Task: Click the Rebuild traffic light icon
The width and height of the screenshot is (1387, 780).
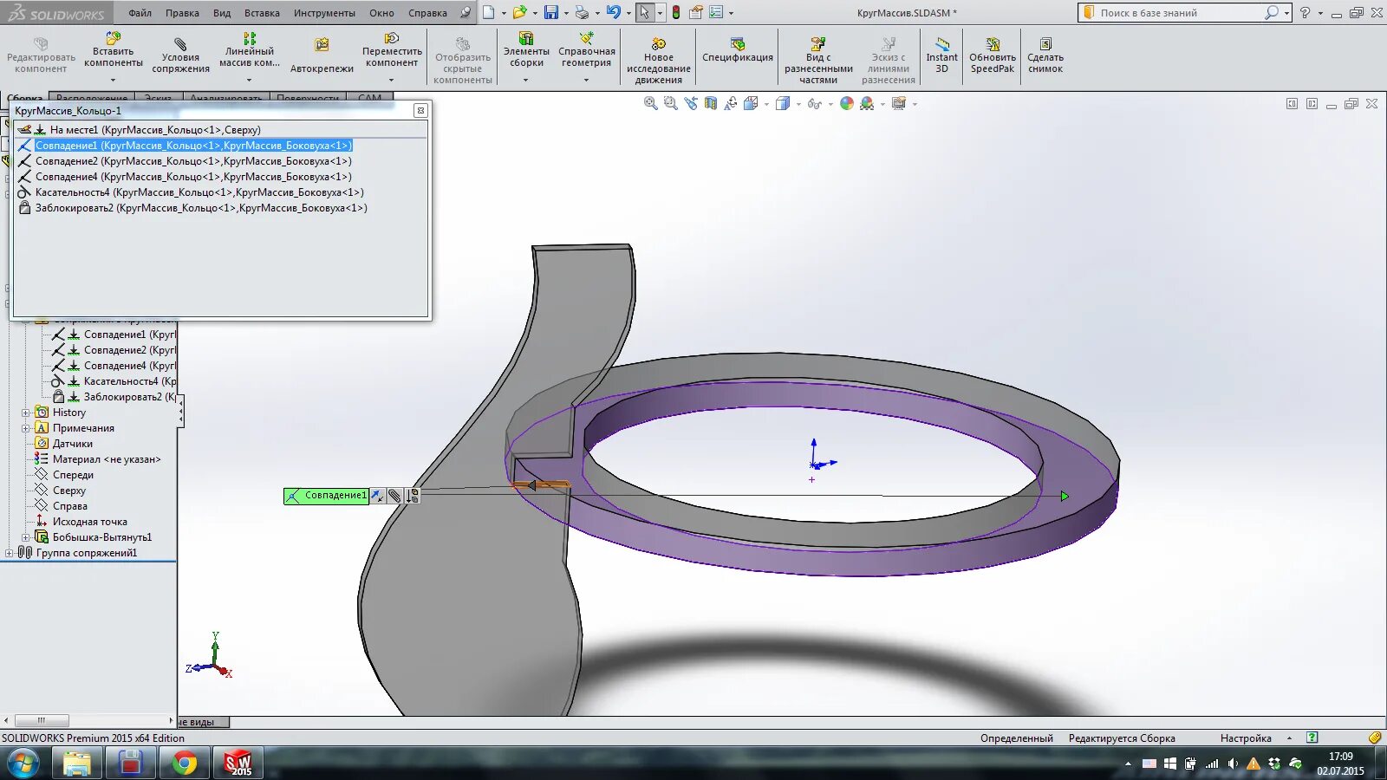Action: click(676, 12)
